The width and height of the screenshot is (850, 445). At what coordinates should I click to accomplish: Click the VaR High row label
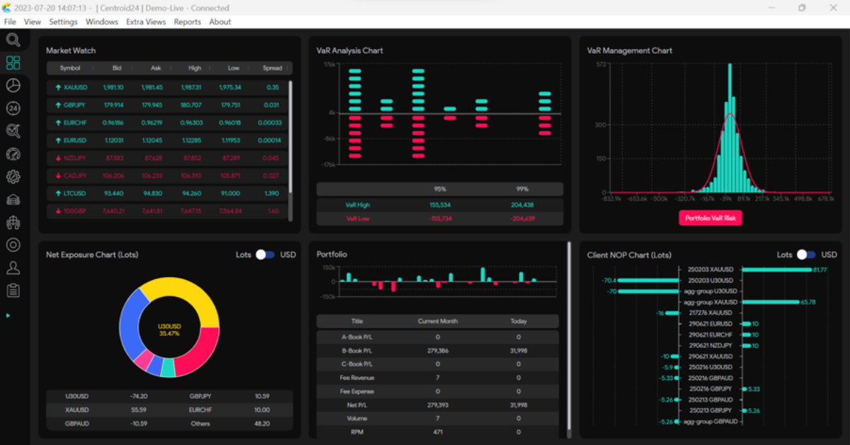358,205
